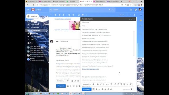Screen dimensions: 169x95
Task: Toggle formatting options icon next to new message Send
Action: 93,89
